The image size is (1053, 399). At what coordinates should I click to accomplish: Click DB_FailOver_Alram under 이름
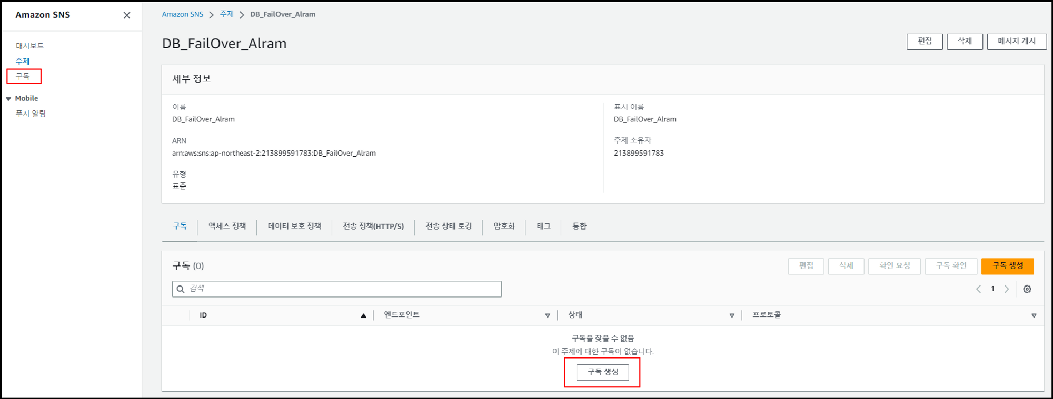(x=203, y=119)
